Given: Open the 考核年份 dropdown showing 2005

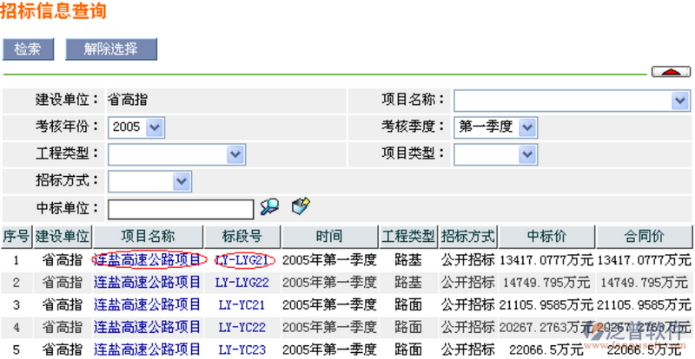Looking at the screenshot, I should pyautogui.click(x=155, y=127).
